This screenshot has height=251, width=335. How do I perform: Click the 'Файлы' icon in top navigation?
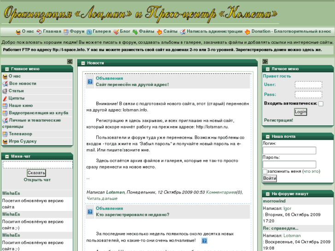135,32
